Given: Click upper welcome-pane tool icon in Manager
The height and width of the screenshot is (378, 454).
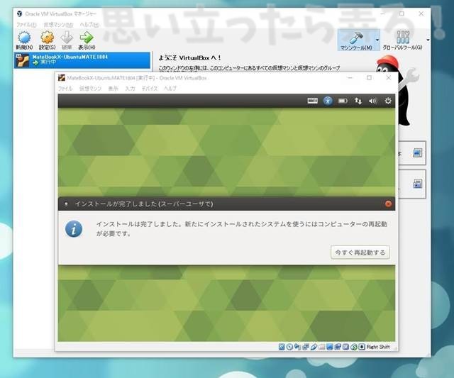Looking at the screenshot, I should pos(417,152).
